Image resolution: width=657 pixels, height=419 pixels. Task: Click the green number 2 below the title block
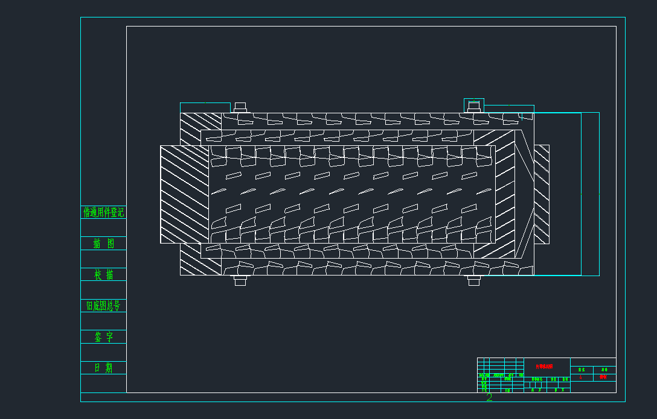[x=489, y=397]
